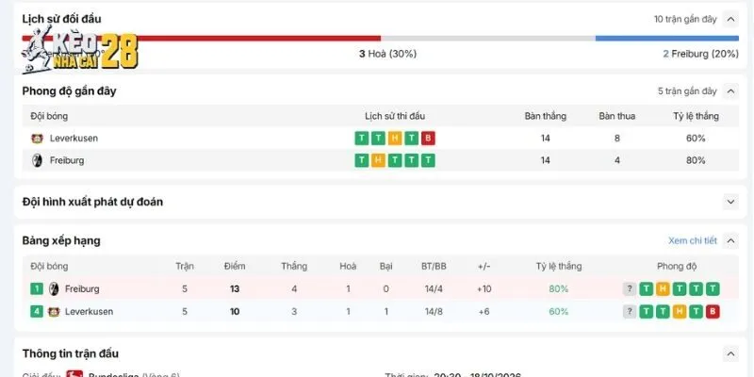This screenshot has height=377, width=754.
Task: Click the BT/BB column header
Action: 434,267
